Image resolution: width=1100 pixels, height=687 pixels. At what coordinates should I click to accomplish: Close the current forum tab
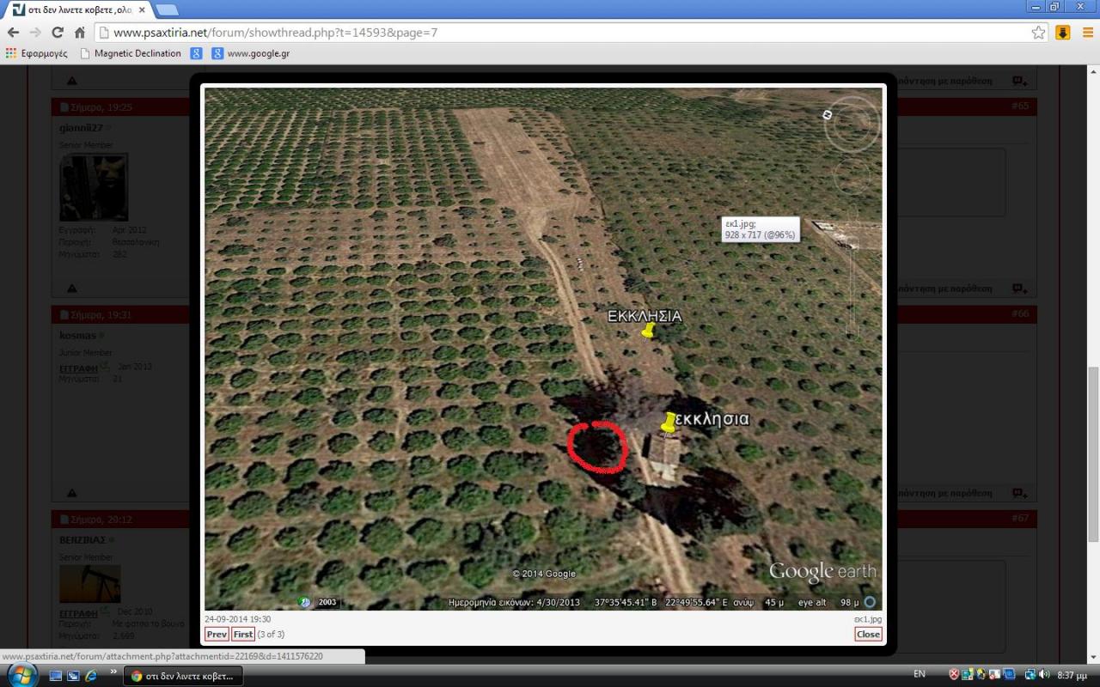point(142,10)
